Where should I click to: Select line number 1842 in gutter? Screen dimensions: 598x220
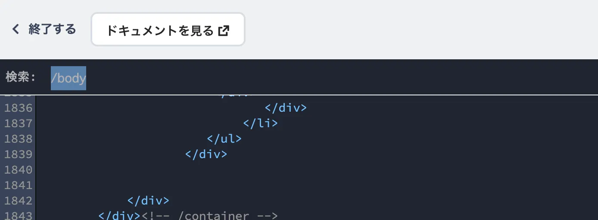coord(18,201)
